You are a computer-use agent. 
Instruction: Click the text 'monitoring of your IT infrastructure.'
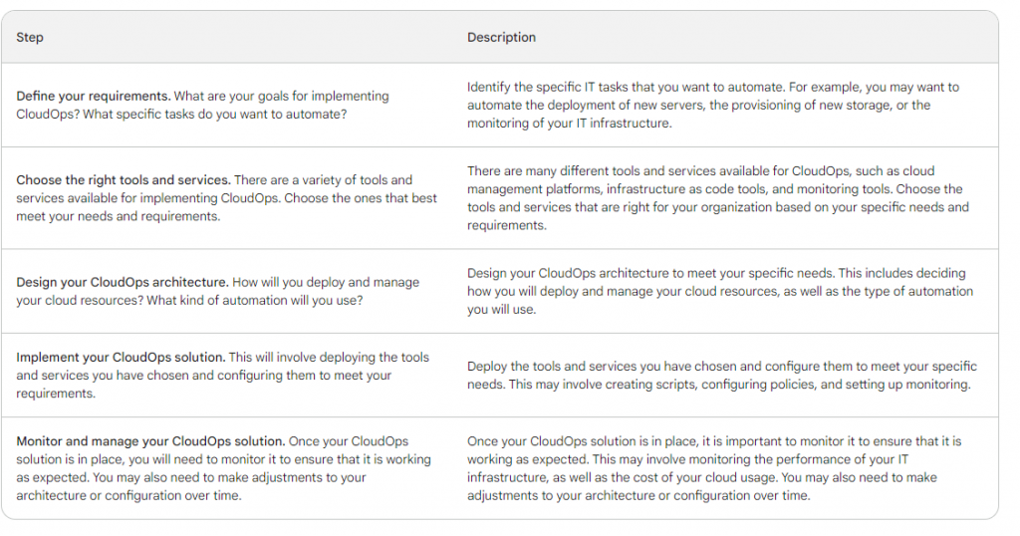click(569, 124)
